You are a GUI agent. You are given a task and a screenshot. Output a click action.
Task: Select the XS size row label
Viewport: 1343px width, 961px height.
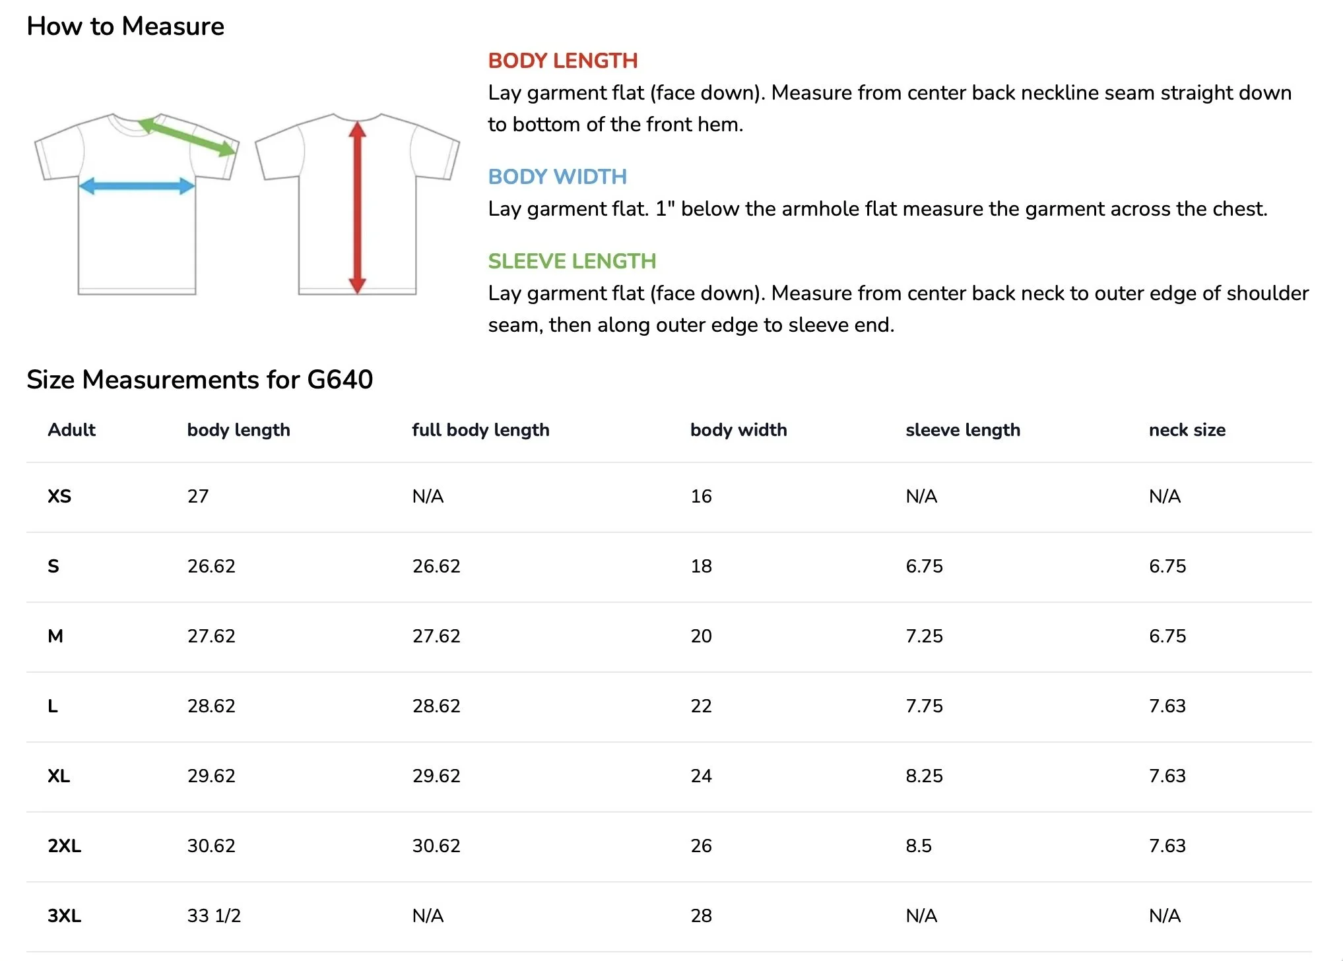coord(59,496)
